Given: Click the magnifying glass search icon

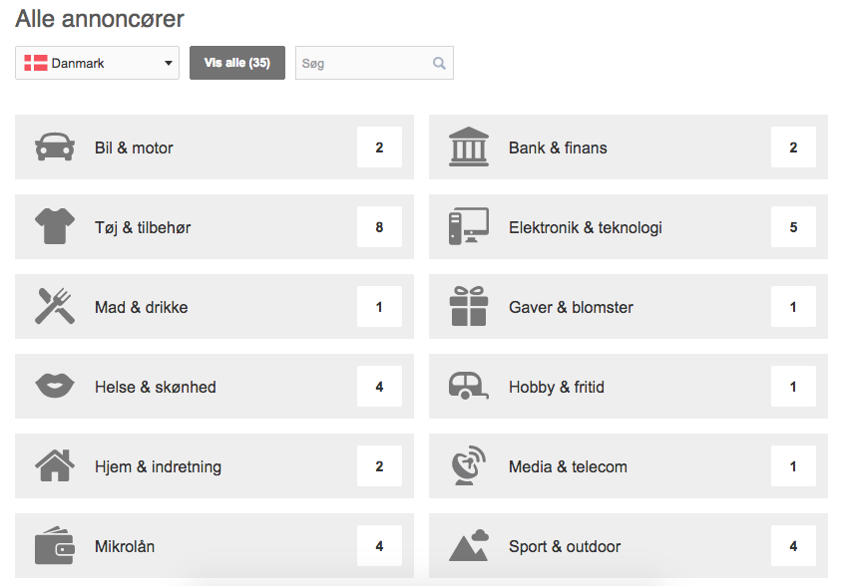Looking at the screenshot, I should pyautogui.click(x=439, y=63).
